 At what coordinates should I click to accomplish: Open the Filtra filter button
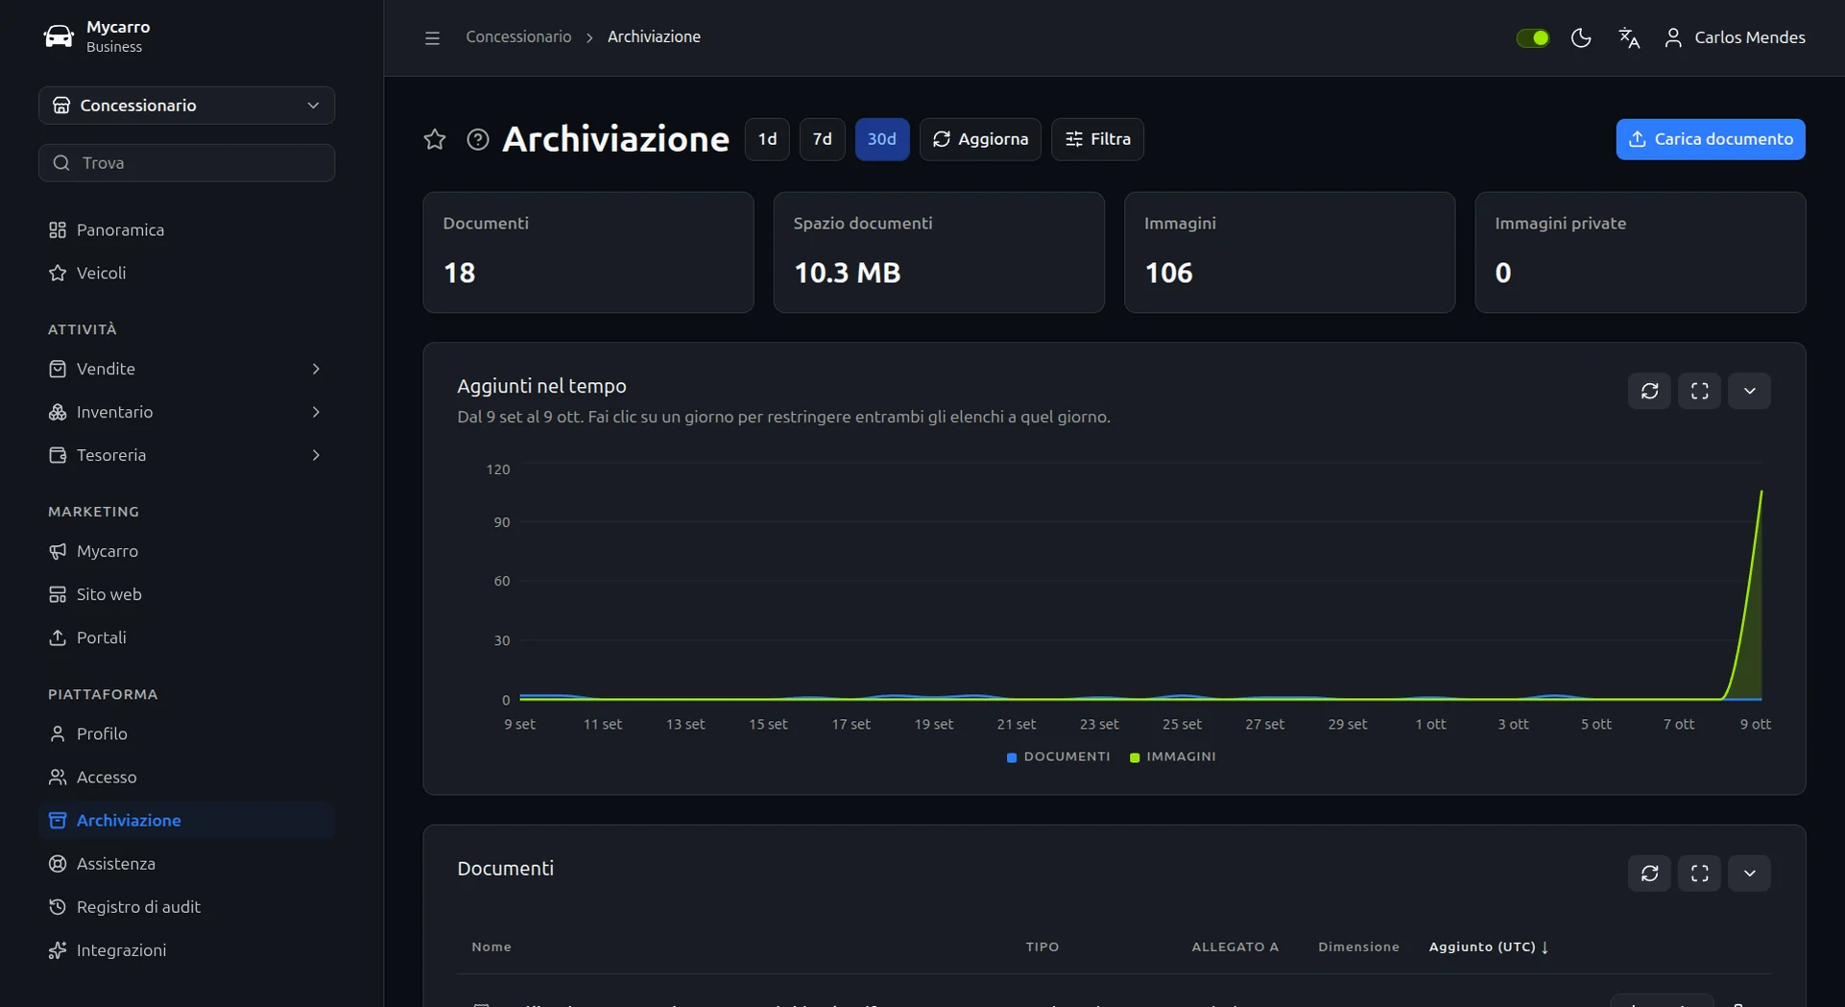pyautogui.click(x=1097, y=139)
